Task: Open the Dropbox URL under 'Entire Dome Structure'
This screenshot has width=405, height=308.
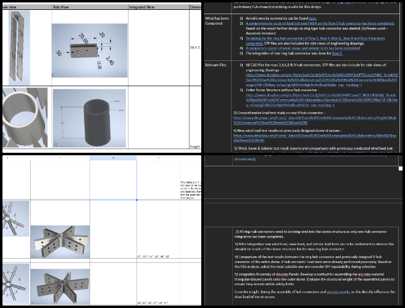Action: click(322, 100)
